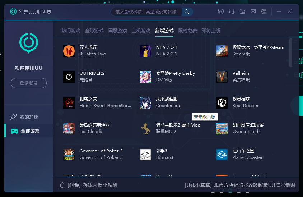Switch to the 主机游戏 tab

click(141, 31)
